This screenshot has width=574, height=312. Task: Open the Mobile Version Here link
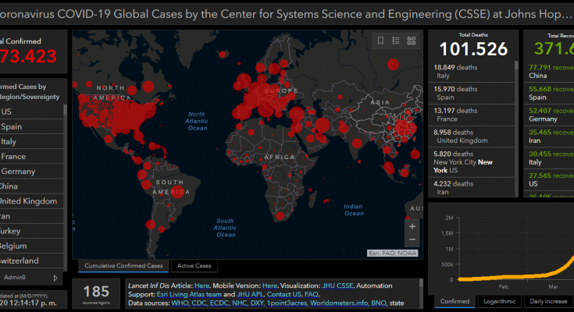point(269,285)
